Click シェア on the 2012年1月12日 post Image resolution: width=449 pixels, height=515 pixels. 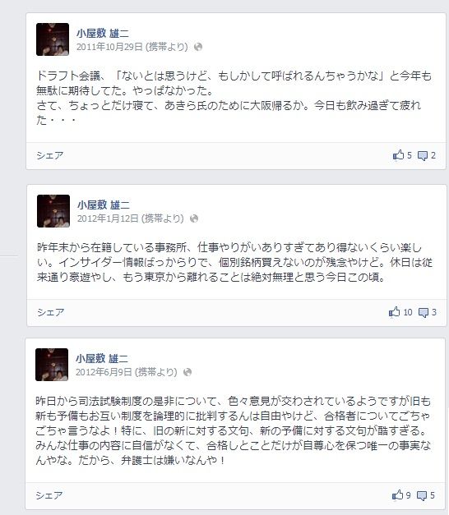coord(50,312)
